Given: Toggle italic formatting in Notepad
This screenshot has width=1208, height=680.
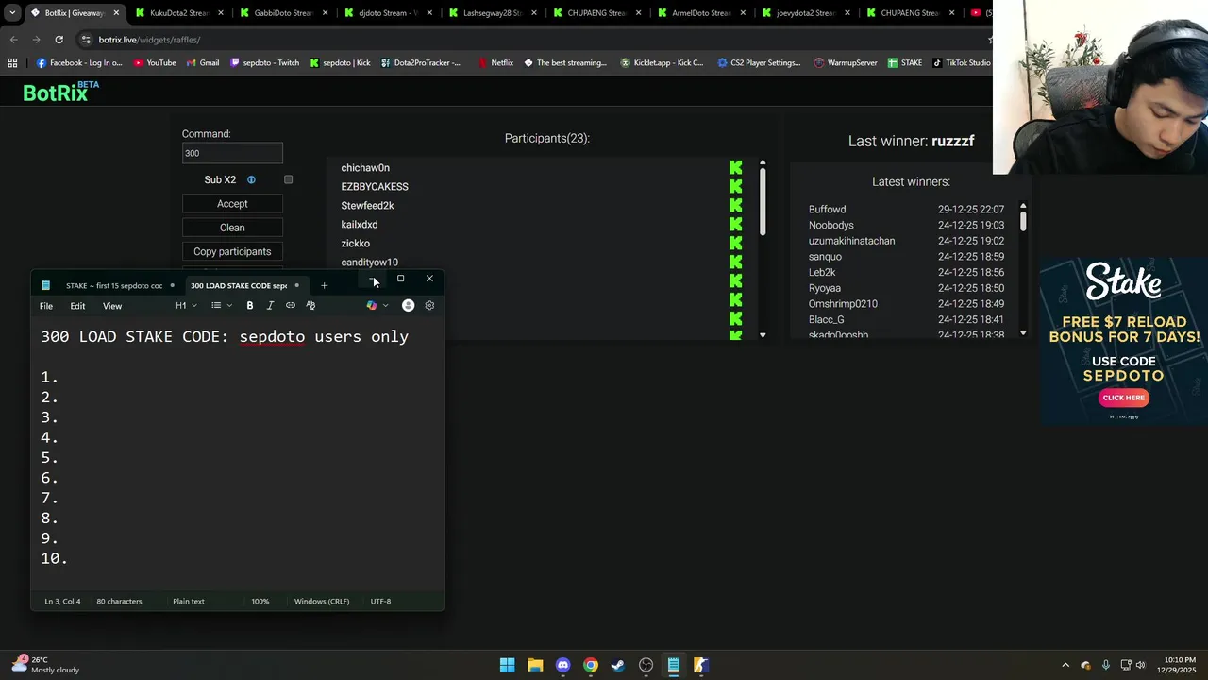Looking at the screenshot, I should [x=270, y=305].
